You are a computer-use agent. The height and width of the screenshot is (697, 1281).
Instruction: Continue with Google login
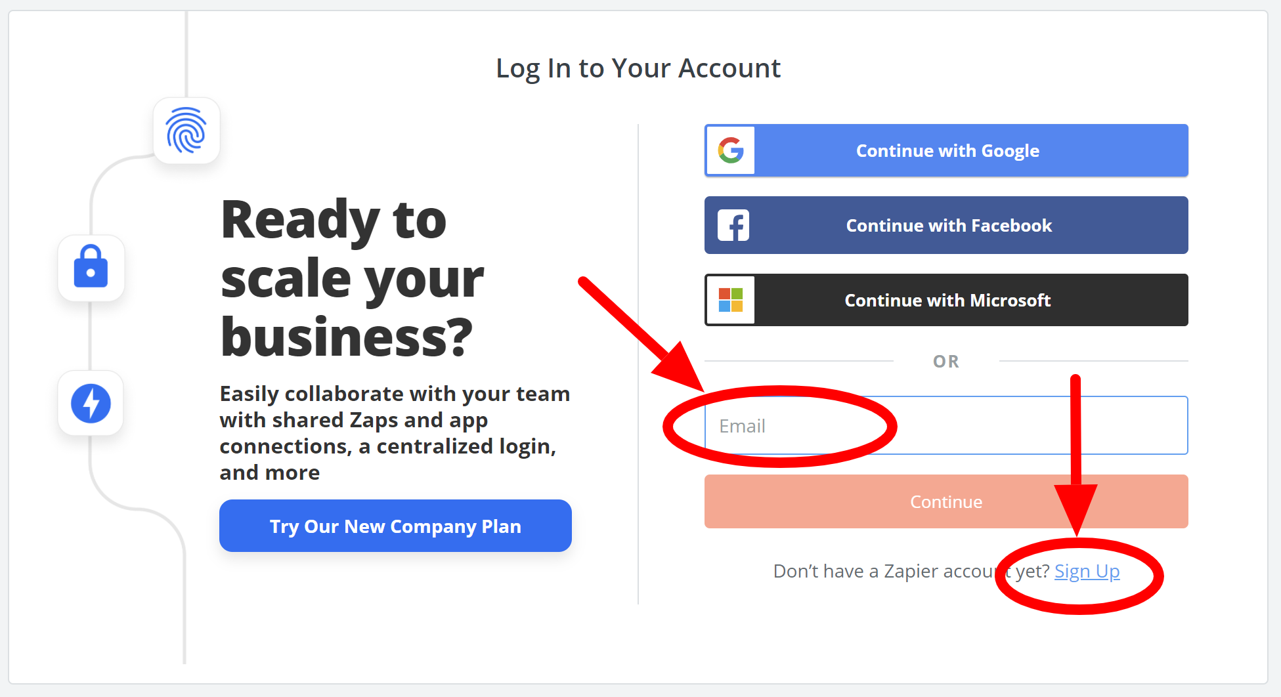coord(946,150)
